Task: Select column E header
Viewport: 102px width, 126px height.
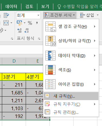Action: (x=35, y=61)
